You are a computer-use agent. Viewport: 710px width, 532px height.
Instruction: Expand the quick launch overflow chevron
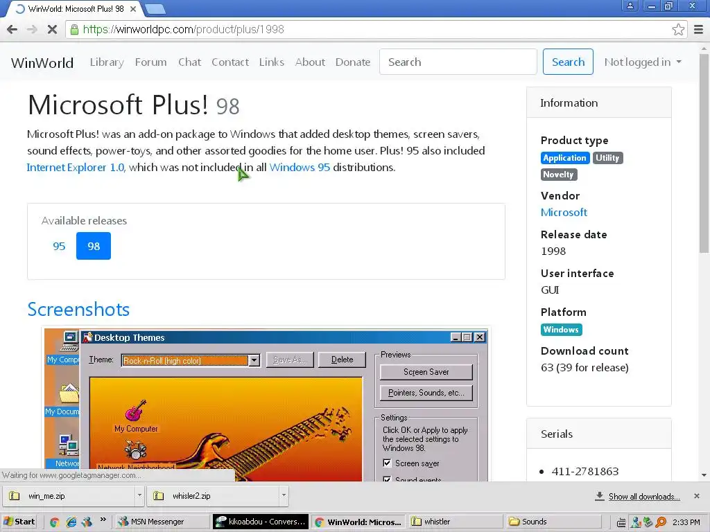[103, 520]
